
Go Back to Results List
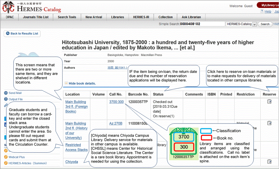pos(22,33)
